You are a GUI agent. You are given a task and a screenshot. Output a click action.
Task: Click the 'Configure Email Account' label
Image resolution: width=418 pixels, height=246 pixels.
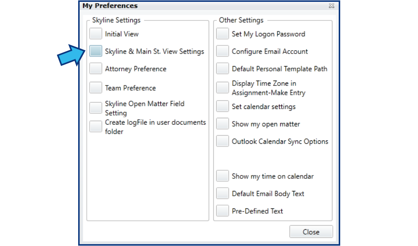[270, 51]
